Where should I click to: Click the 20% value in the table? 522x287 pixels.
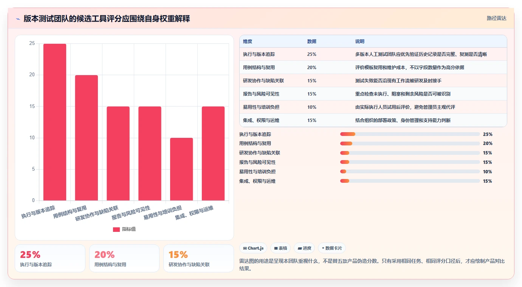click(x=312, y=68)
